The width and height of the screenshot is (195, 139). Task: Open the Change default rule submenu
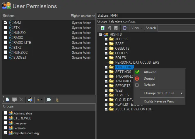pyautogui.click(x=159, y=93)
